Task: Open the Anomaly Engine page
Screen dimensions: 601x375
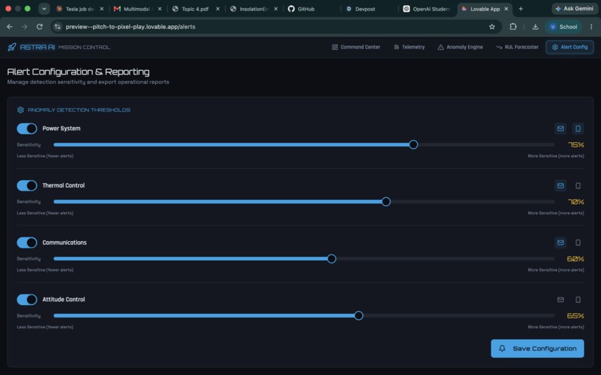Action: [460, 47]
